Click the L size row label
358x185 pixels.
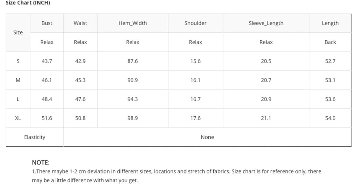[x=18, y=99]
